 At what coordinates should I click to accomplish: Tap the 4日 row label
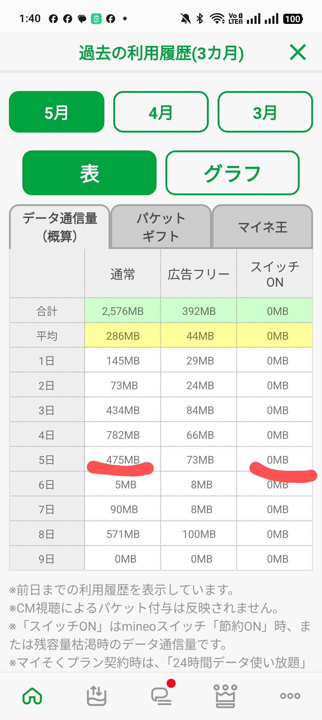click(47, 435)
